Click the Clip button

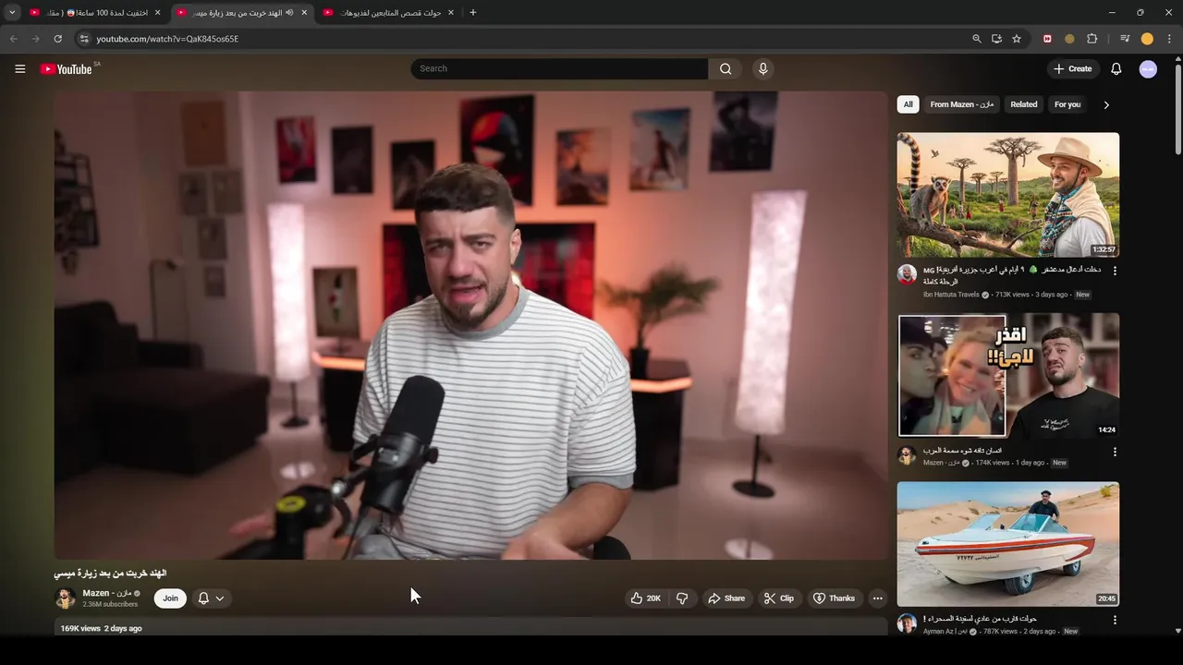click(x=778, y=598)
